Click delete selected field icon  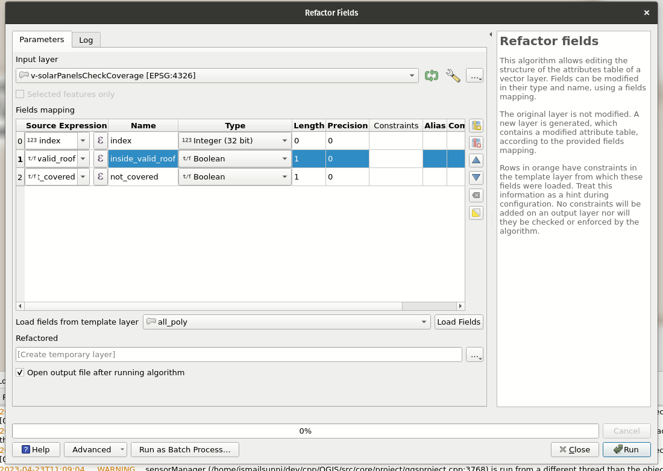(x=476, y=143)
